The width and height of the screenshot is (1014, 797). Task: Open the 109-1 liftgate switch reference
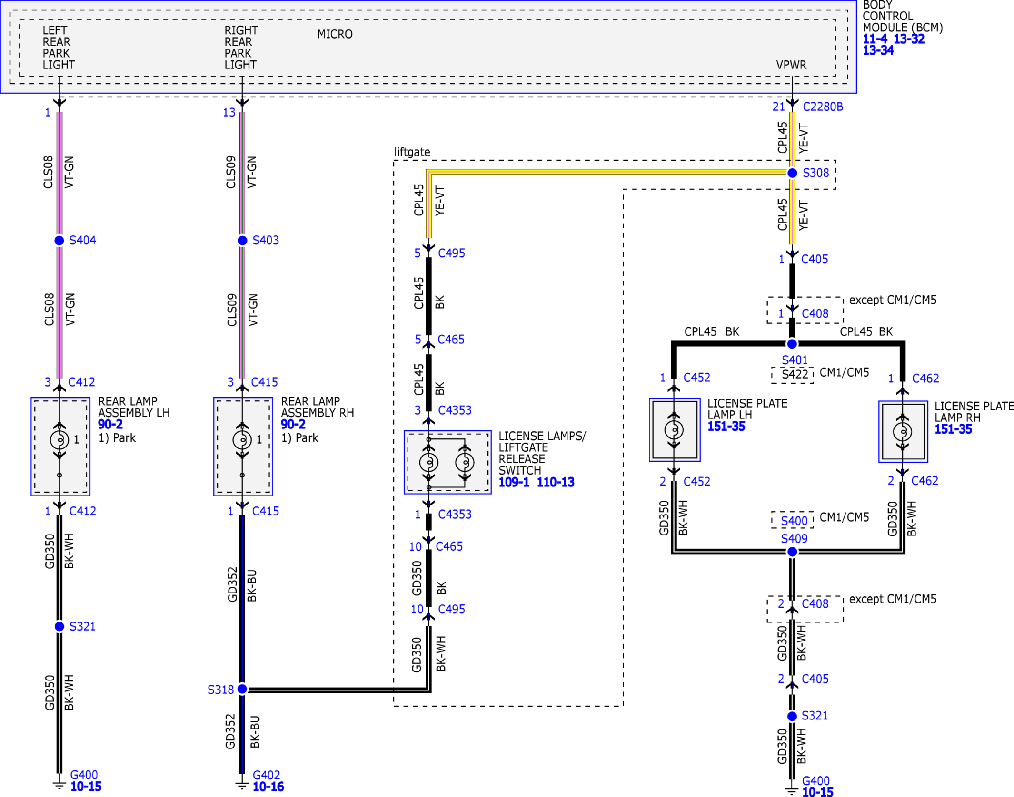pos(514,482)
